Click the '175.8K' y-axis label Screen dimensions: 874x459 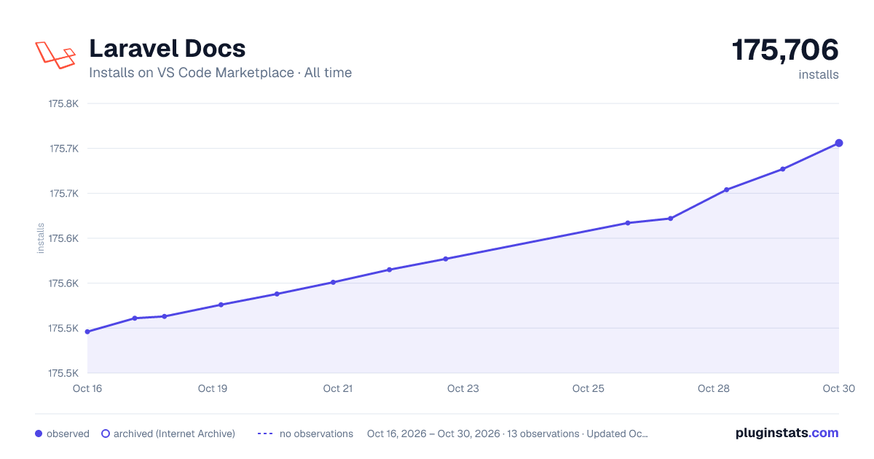63,103
